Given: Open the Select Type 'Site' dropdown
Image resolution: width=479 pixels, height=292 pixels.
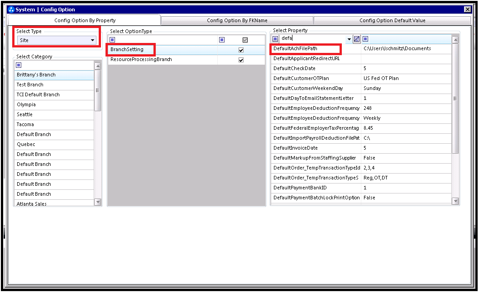Looking at the screenshot, I should point(92,40).
